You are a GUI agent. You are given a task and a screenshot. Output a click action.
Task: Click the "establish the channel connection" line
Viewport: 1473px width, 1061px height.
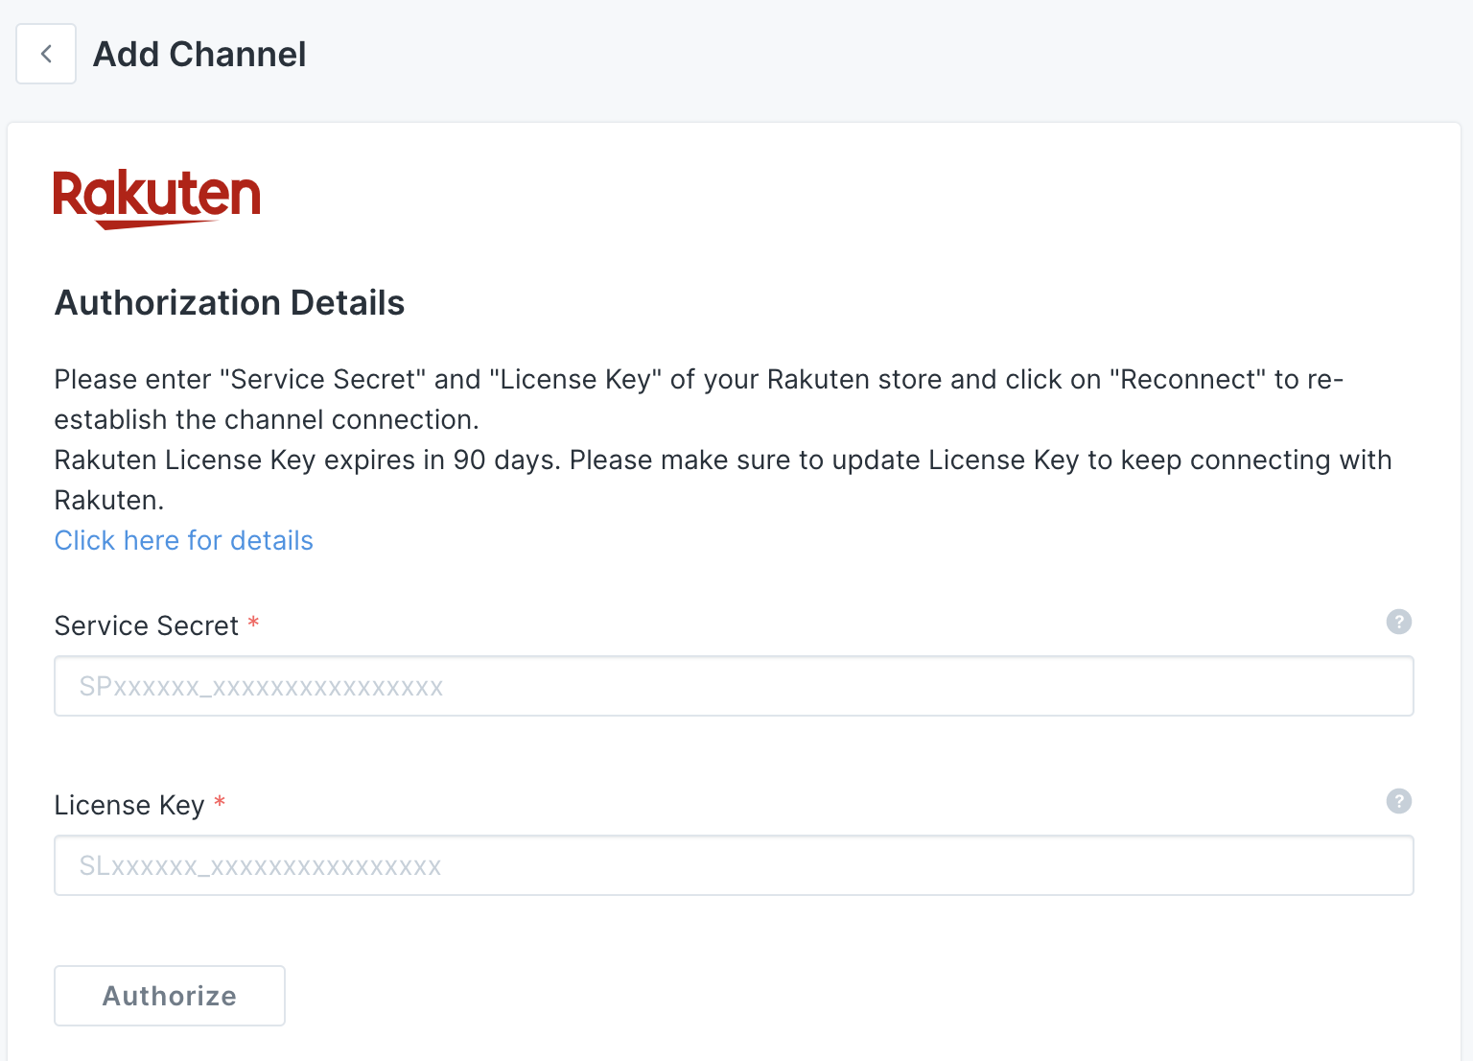click(267, 420)
